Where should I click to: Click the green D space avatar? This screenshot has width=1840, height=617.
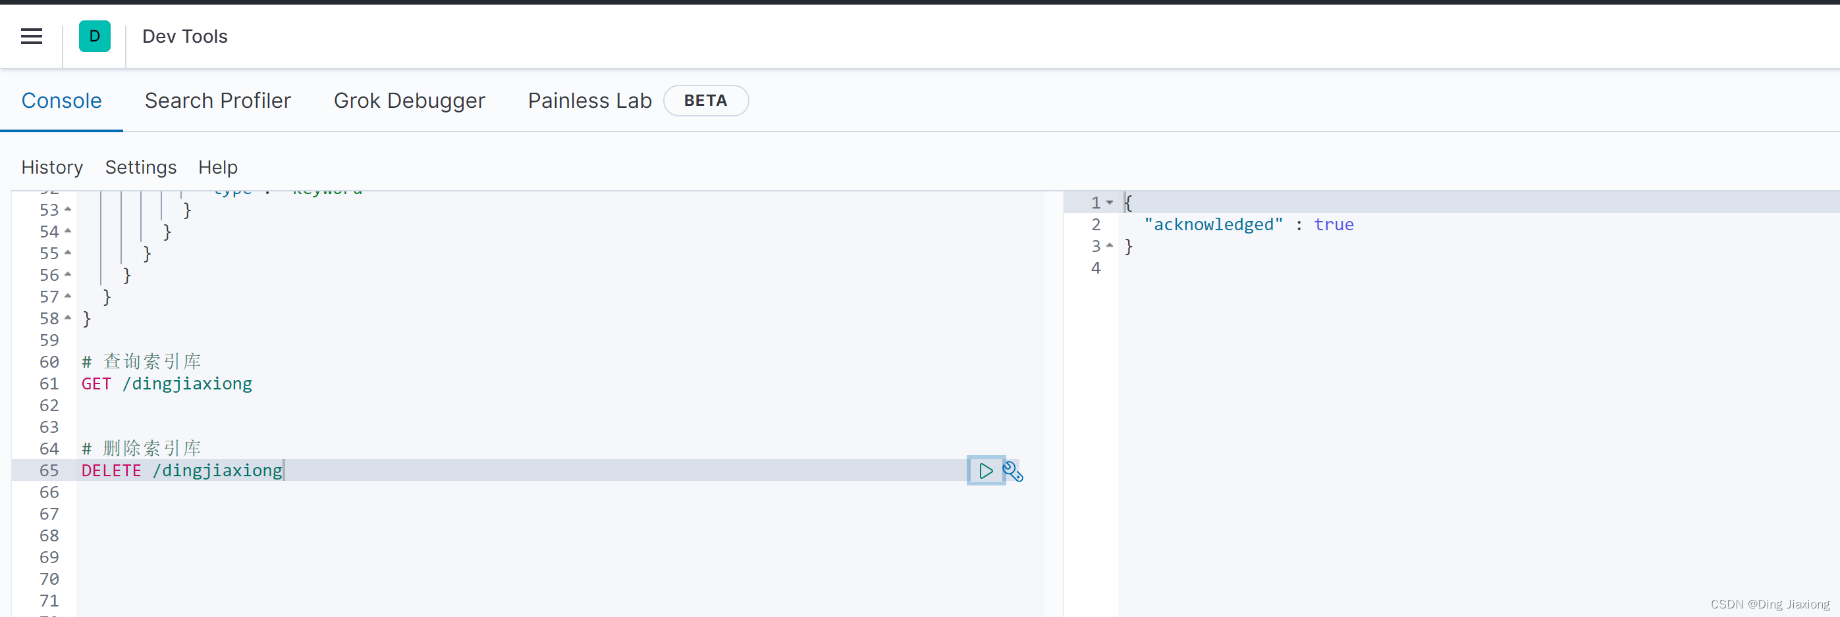pos(94,36)
